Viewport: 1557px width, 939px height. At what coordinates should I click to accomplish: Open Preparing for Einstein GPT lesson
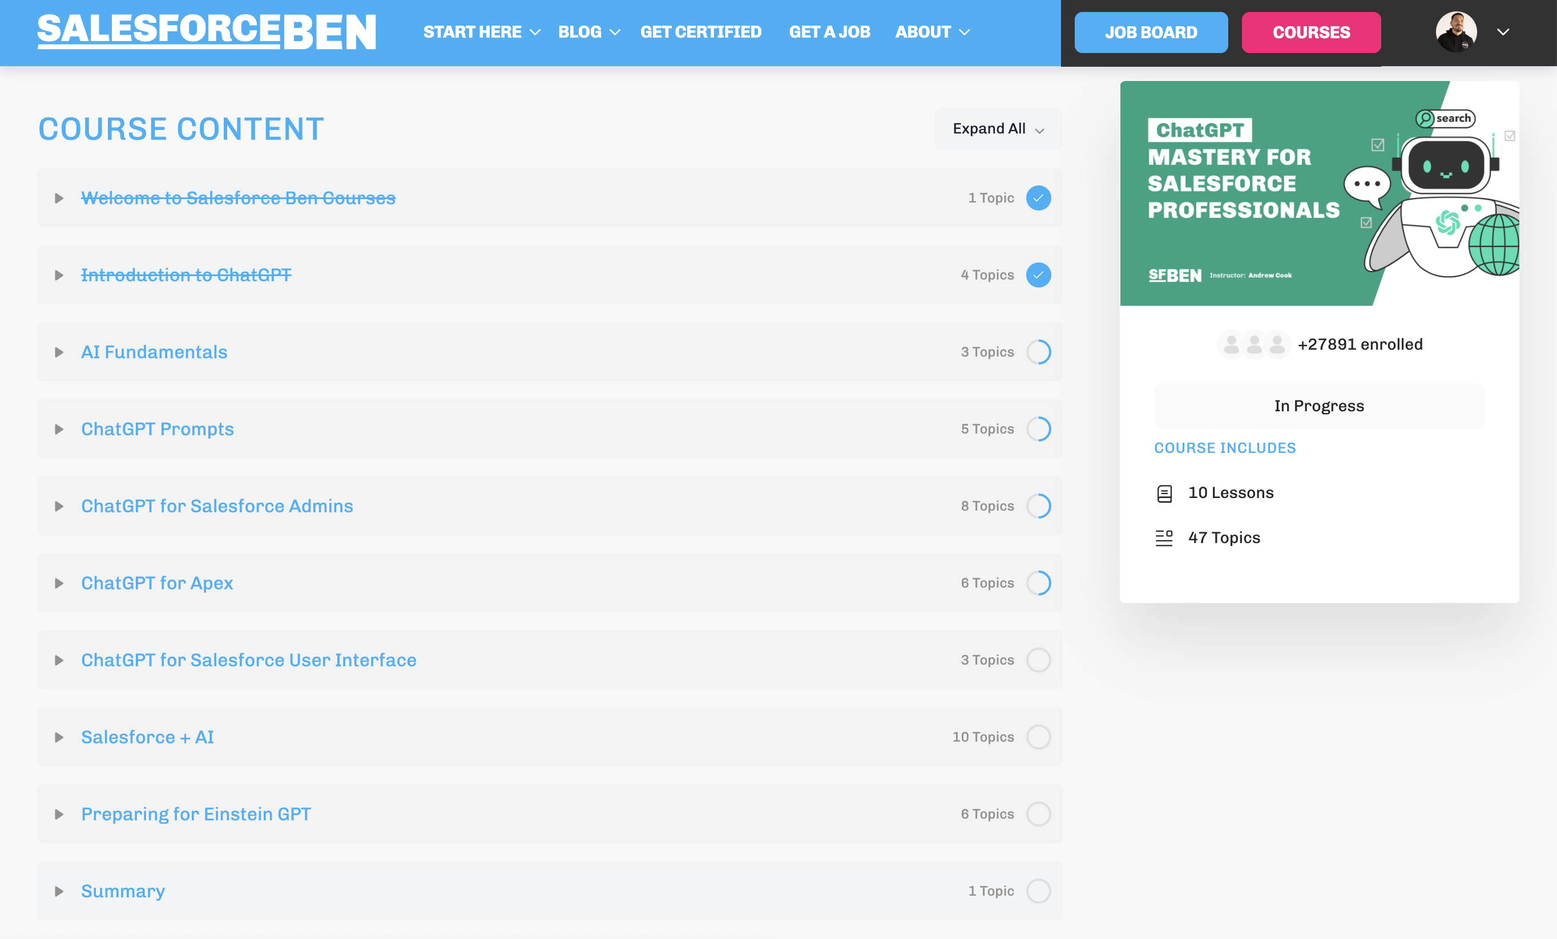click(x=196, y=815)
